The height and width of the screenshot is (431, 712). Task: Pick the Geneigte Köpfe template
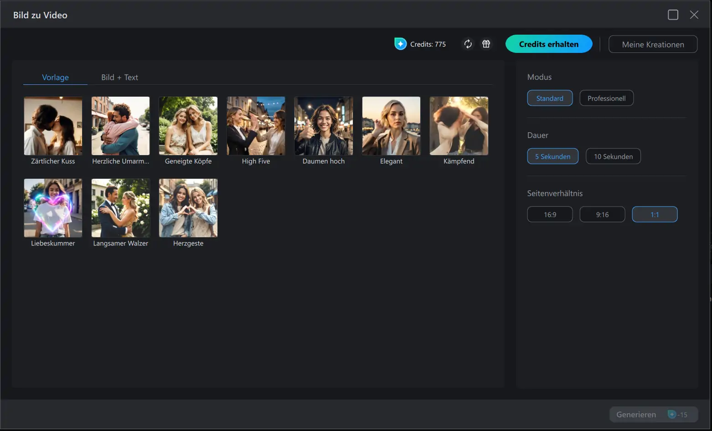point(188,126)
